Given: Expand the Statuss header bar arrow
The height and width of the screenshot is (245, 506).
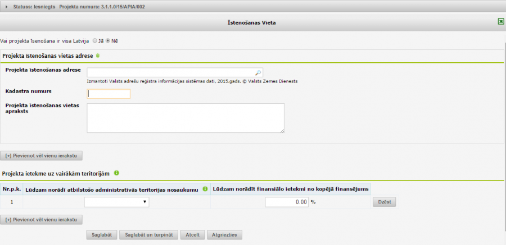Looking at the screenshot, I should (6, 6).
